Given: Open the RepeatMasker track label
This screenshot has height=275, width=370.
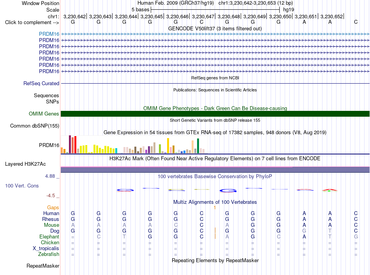Looking at the screenshot, I should [43, 266].
